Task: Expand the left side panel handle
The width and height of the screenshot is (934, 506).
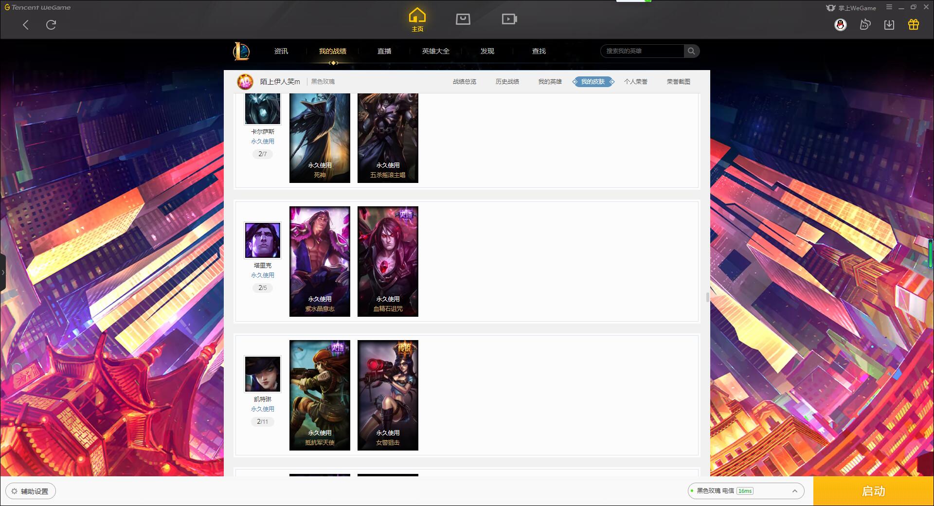Action: point(3,272)
